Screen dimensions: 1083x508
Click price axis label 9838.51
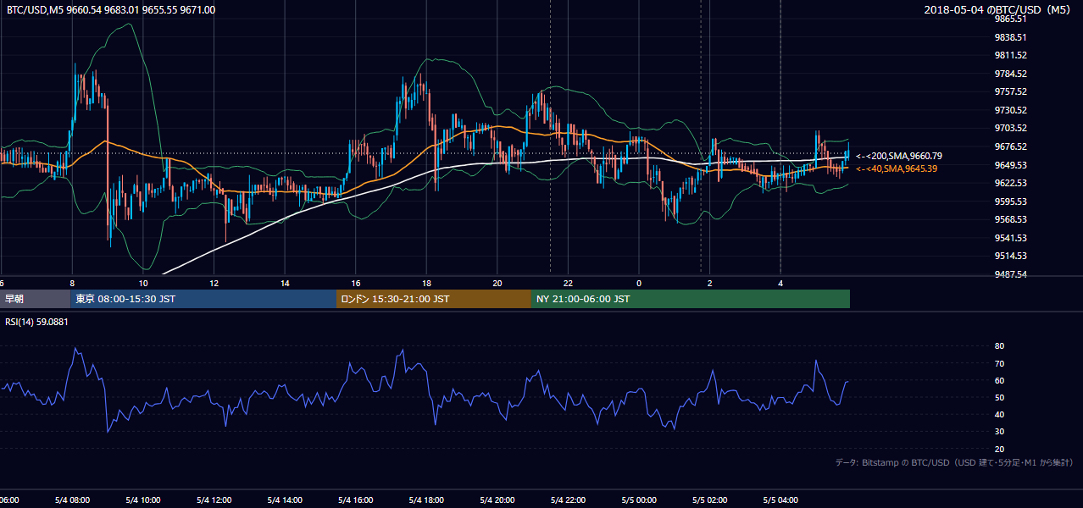click(x=1011, y=37)
